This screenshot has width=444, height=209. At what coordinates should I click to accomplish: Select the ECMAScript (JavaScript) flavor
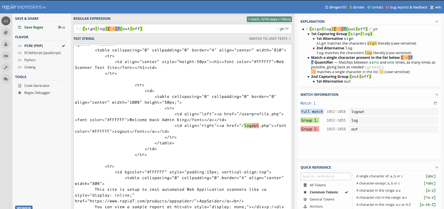[x=42, y=53]
